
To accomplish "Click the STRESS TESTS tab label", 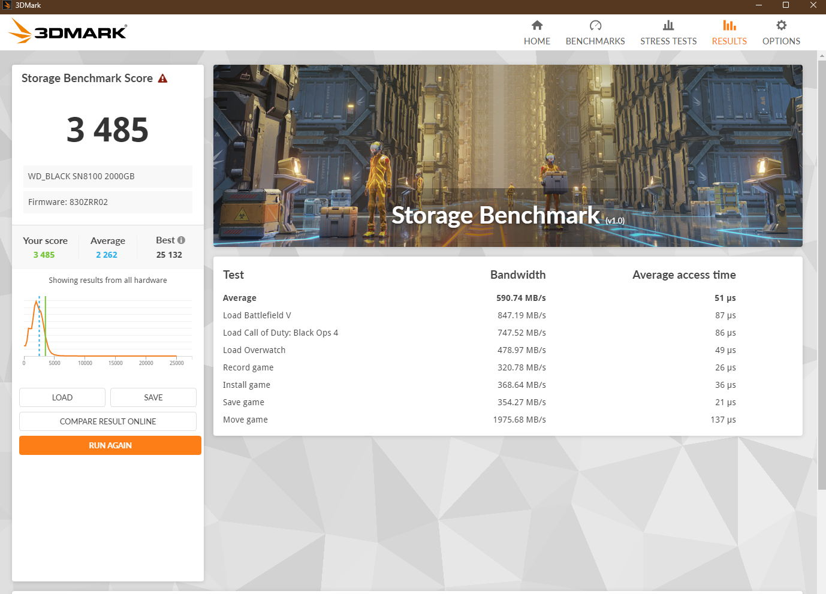I will coord(668,41).
